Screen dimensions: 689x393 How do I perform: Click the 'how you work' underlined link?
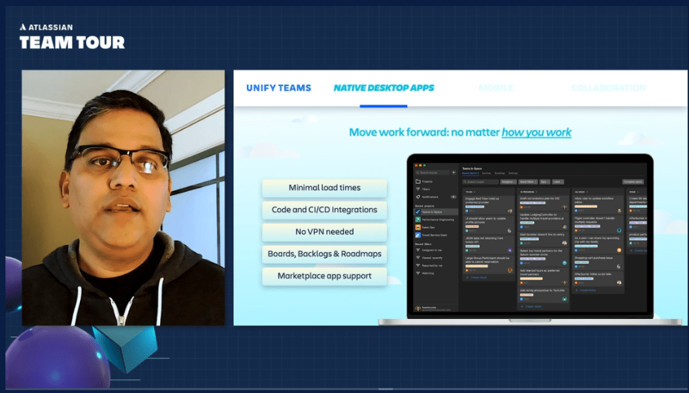click(x=536, y=133)
